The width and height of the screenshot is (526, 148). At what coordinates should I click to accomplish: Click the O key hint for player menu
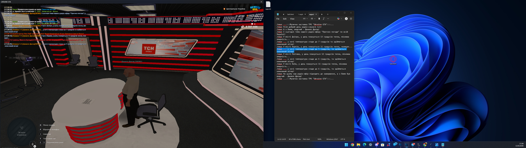coord(40,125)
